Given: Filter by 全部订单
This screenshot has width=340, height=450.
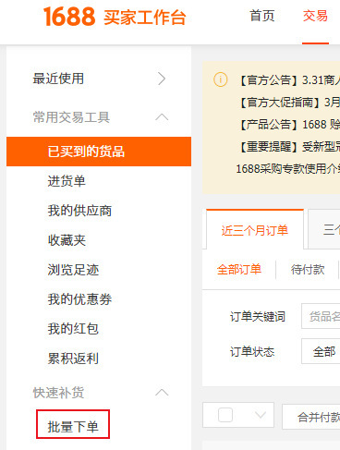Looking at the screenshot, I should [239, 270].
